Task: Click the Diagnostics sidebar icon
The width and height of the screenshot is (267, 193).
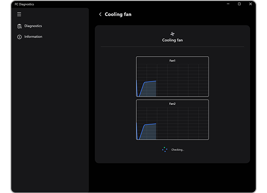Action: point(19,26)
